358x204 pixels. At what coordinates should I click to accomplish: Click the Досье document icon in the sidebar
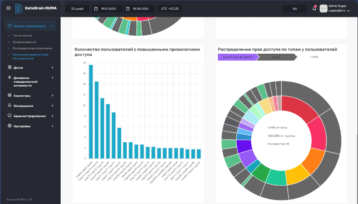9,68
